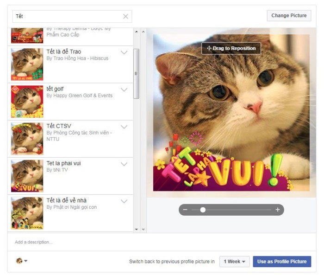Image resolution: width=324 pixels, height=276 pixels.
Task: Click outer scrollbar down arrow
Action: click(143, 229)
